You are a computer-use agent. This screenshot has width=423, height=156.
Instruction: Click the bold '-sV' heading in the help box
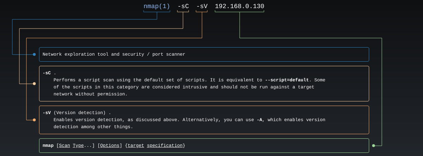(47, 113)
